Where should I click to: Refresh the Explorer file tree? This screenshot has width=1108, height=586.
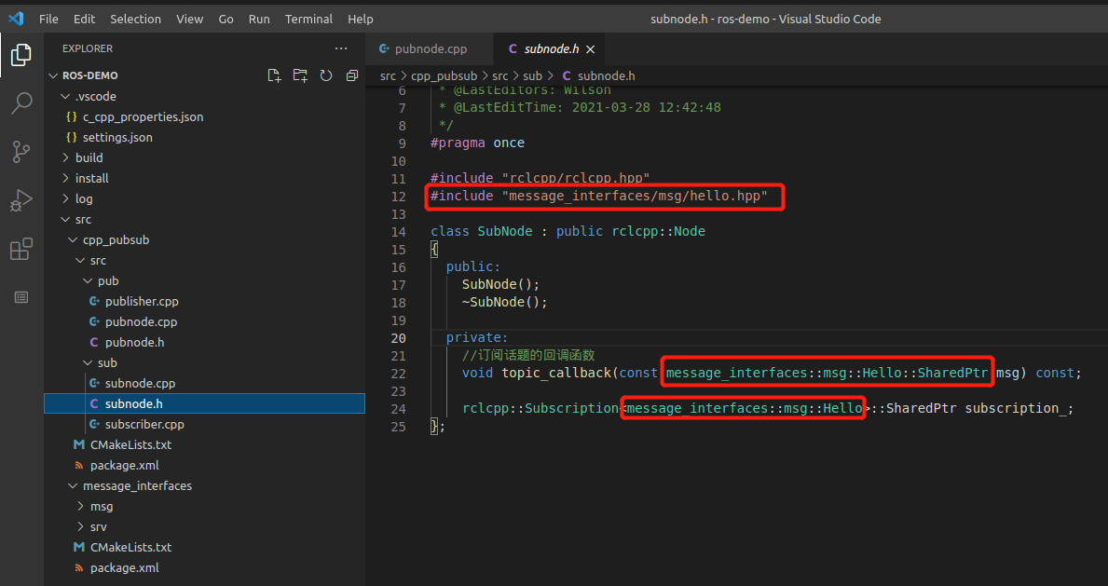326,75
